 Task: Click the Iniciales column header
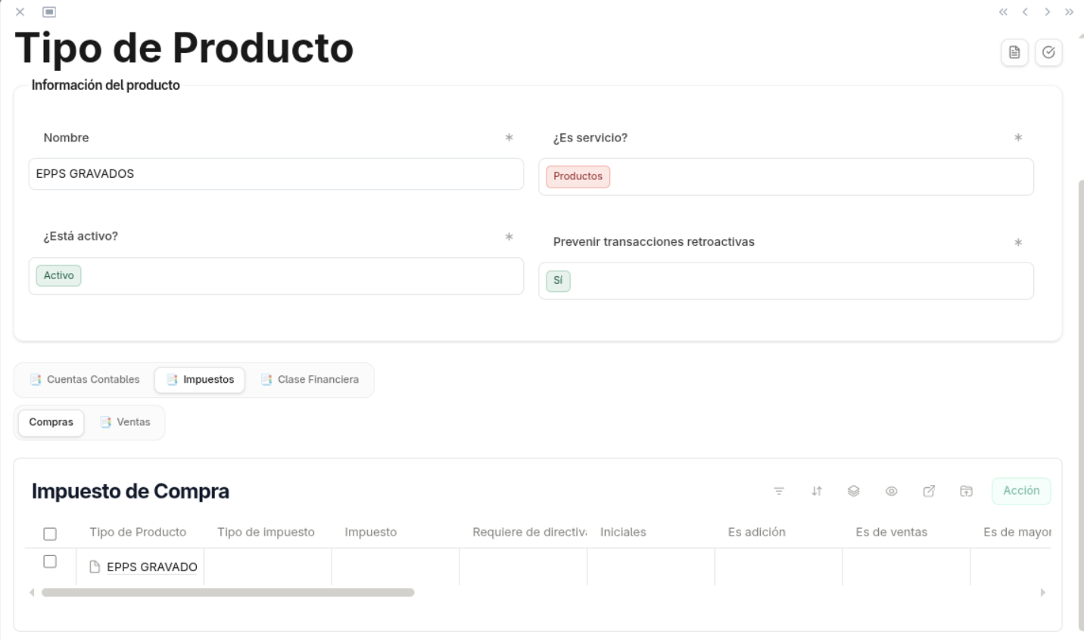click(623, 532)
